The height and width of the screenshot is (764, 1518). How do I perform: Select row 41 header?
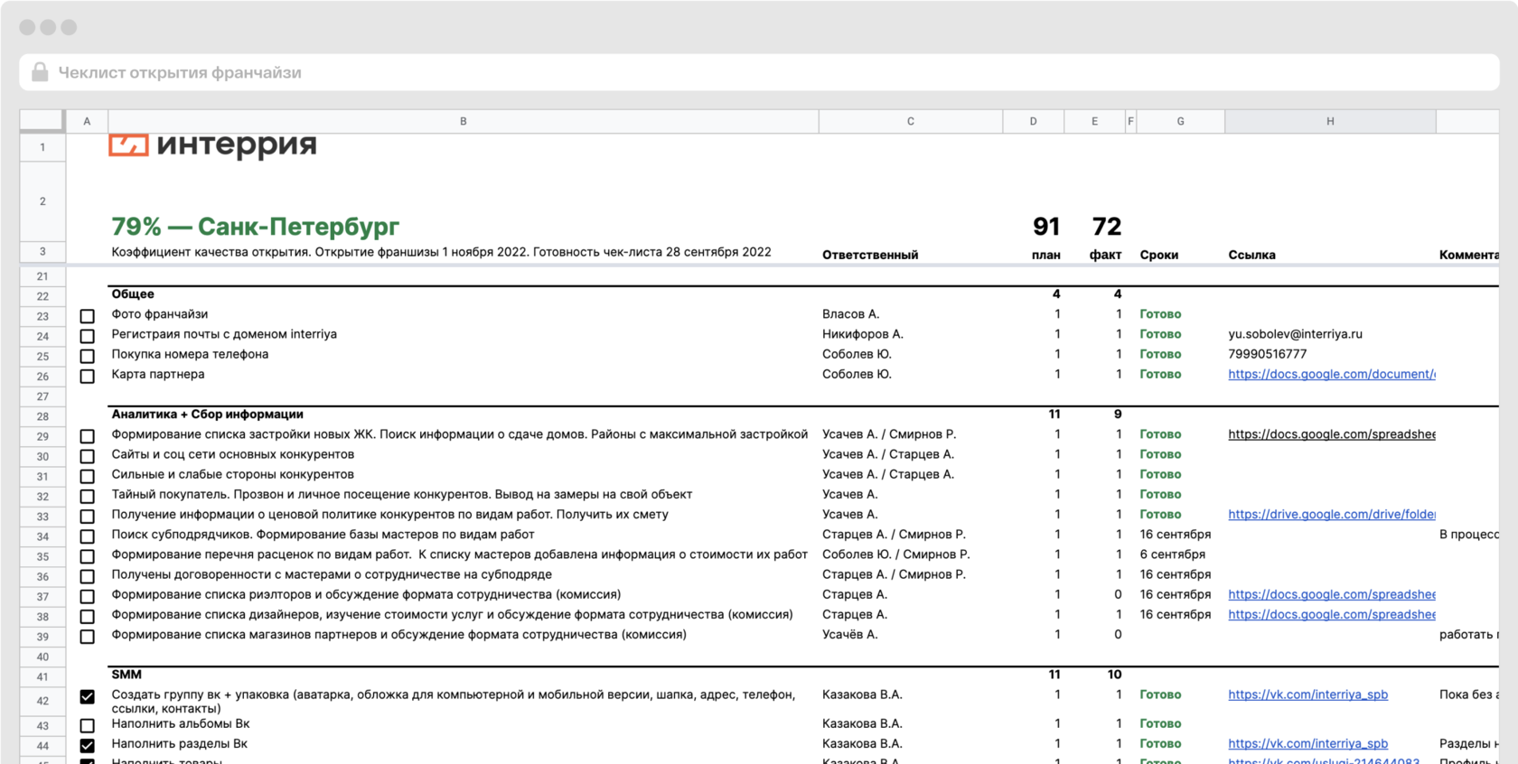point(42,676)
